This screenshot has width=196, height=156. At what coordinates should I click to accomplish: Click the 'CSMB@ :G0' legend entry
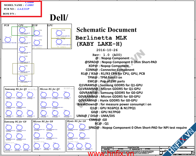(98, 120)
